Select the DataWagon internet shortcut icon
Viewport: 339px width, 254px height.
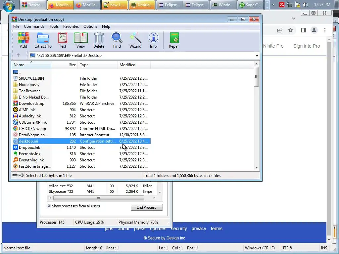pos(15,135)
